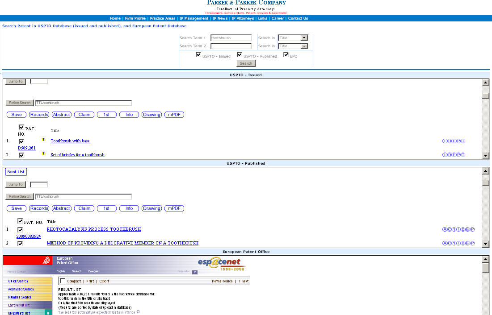Click the G icon for Set of bristles row

coord(463,155)
